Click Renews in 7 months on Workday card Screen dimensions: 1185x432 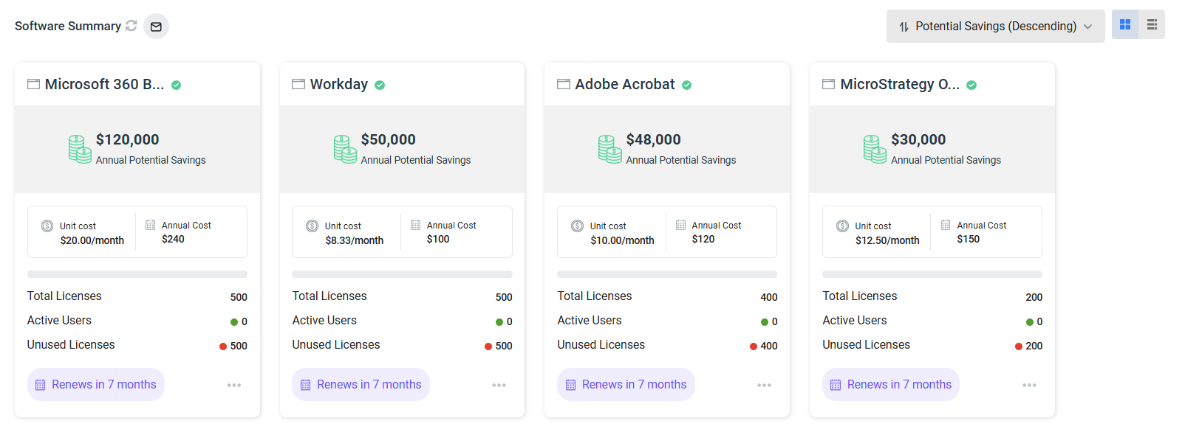pos(361,384)
